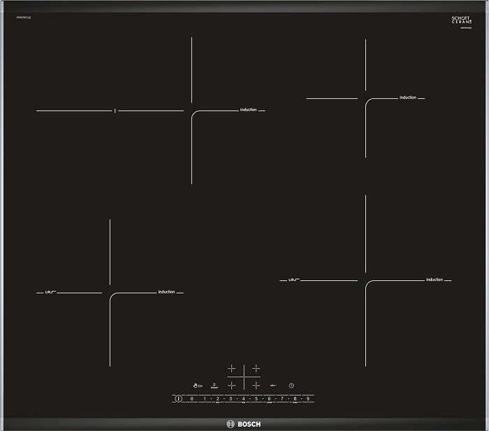Activate the child lock hand-and-key icon
This screenshot has height=431, width=489.
click(198, 386)
